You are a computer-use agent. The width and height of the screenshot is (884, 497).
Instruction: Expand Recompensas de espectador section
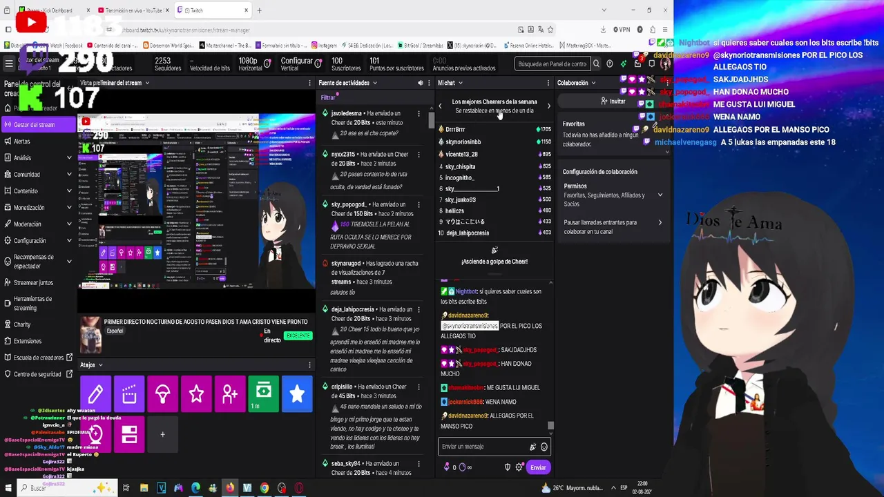point(69,262)
